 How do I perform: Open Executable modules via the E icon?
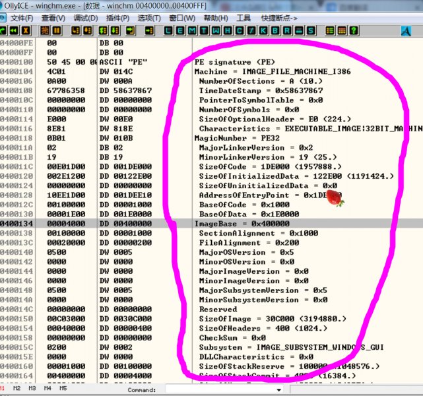(180, 30)
